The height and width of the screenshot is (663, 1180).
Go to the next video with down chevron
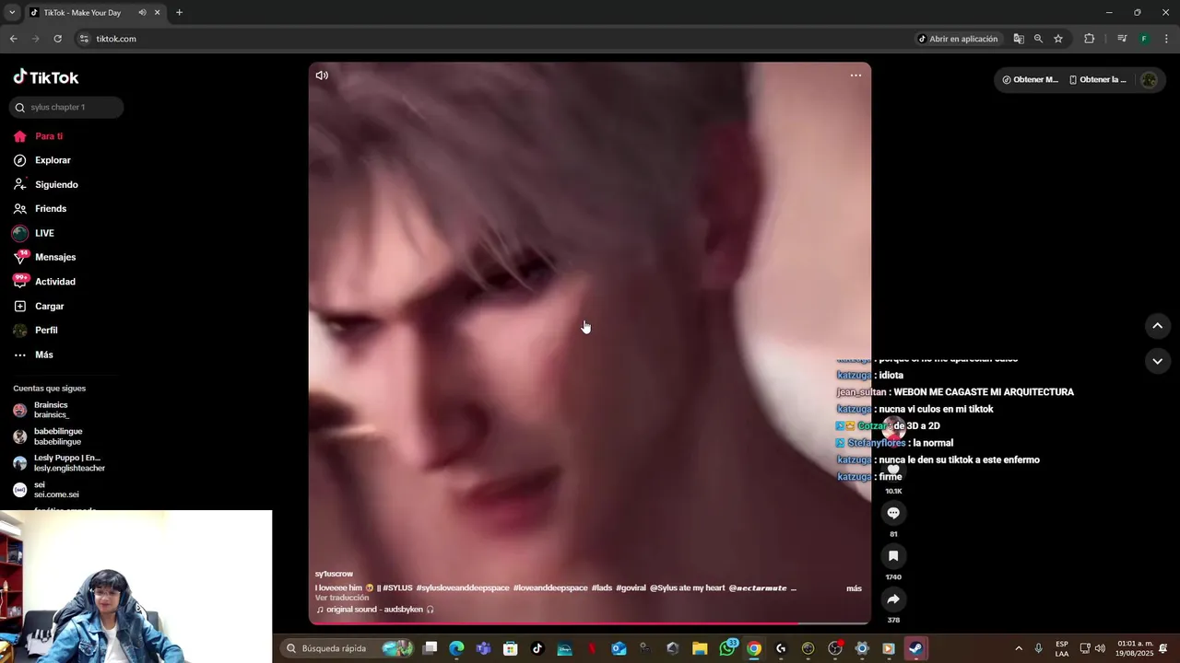(x=1157, y=361)
